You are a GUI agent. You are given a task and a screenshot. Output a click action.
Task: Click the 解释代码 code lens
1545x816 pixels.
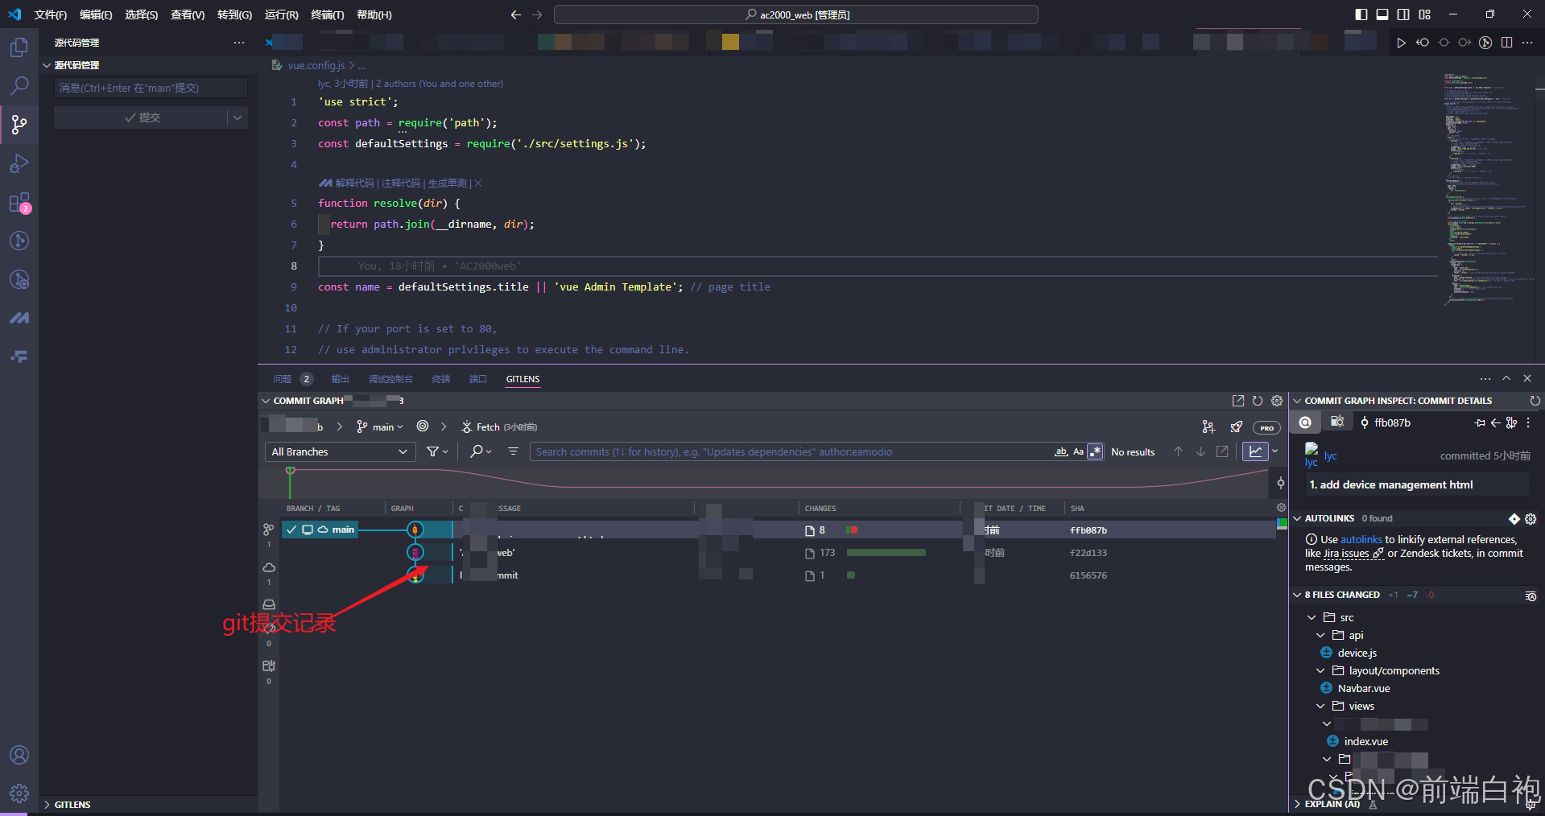click(x=355, y=183)
